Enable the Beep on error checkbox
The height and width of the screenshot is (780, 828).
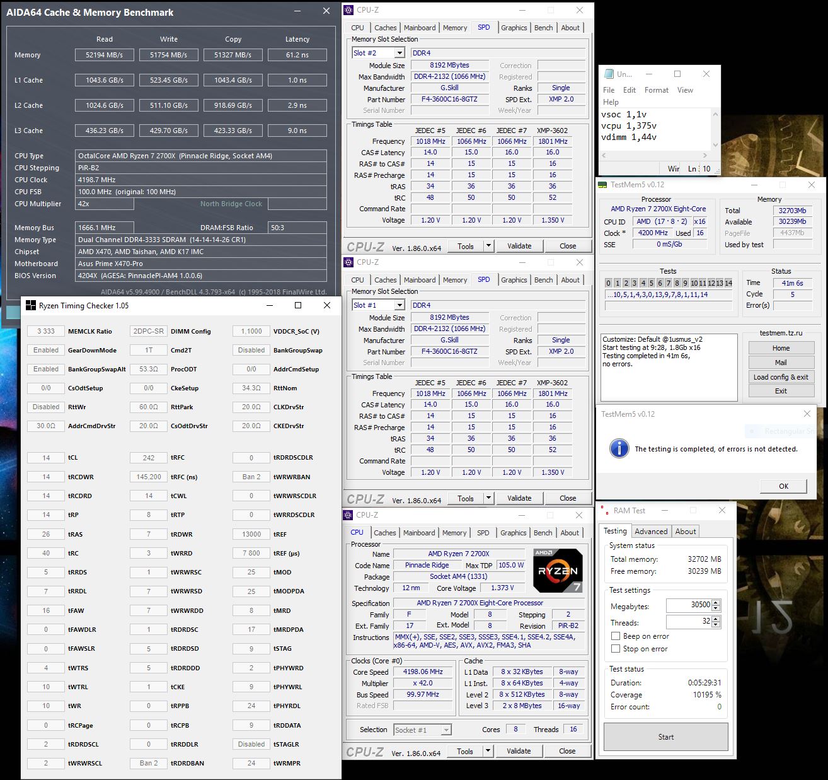[x=616, y=636]
